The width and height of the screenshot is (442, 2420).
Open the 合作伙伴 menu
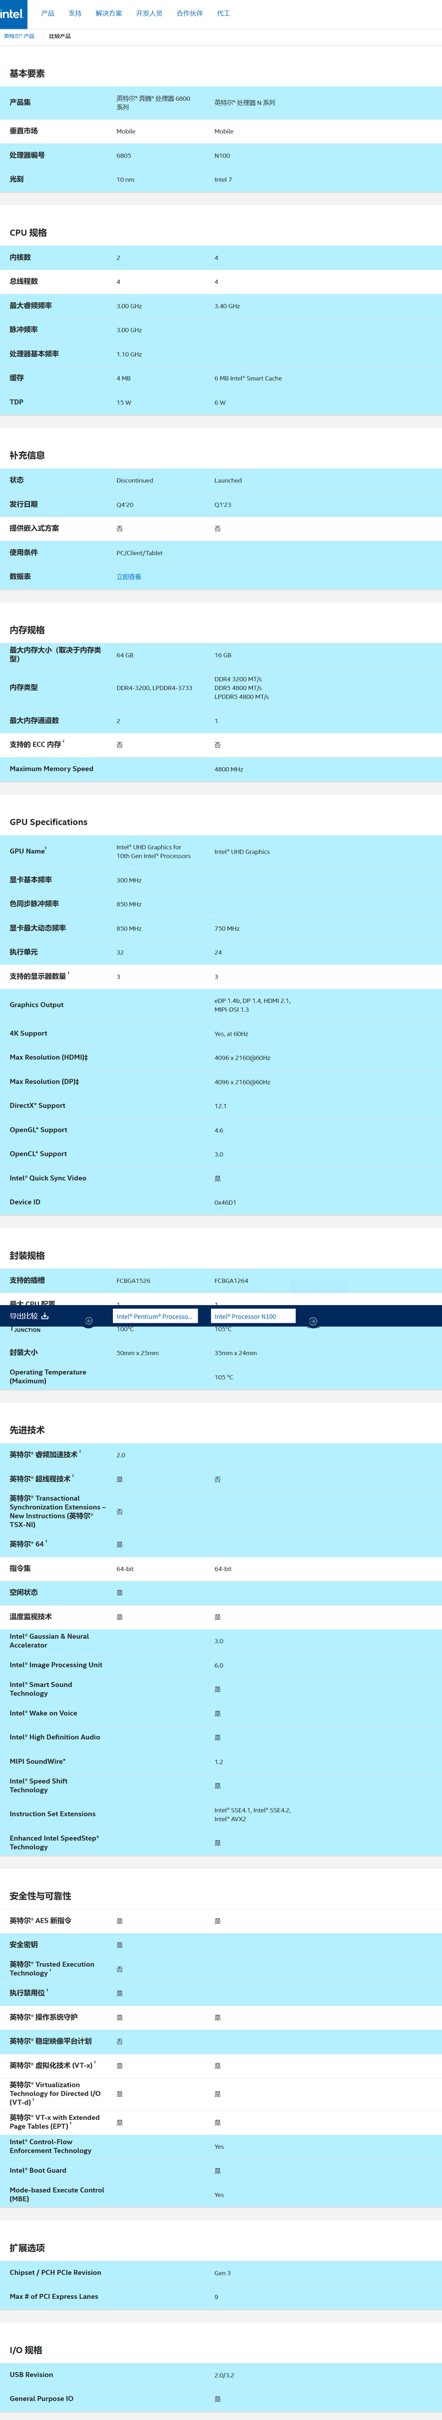coord(190,13)
